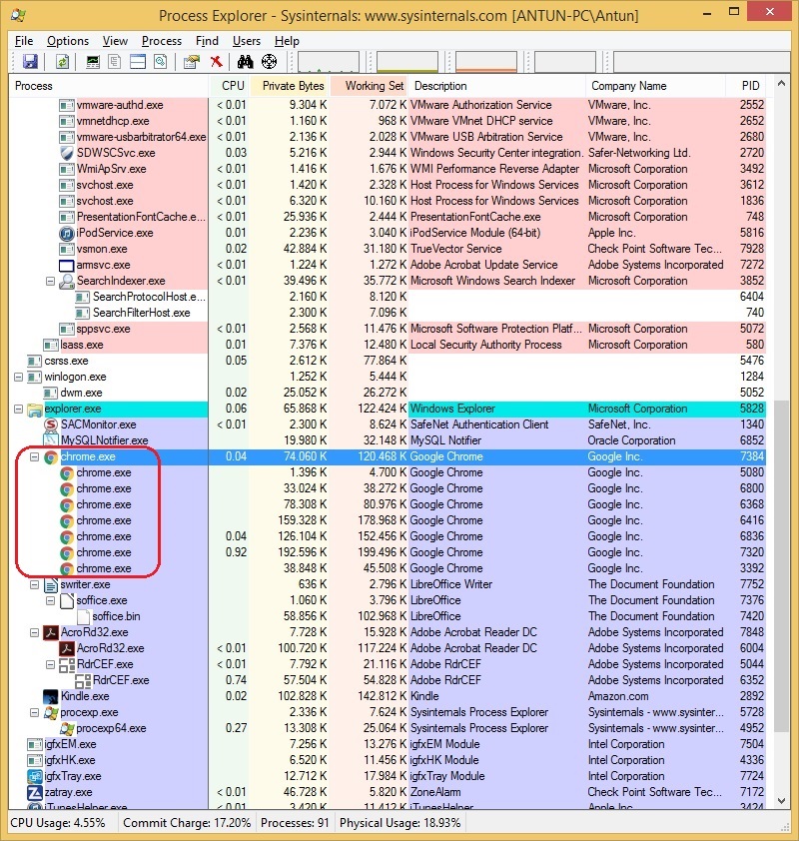This screenshot has width=799, height=841.
Task: Kill the selected process with the red X icon
Action: tap(217, 61)
